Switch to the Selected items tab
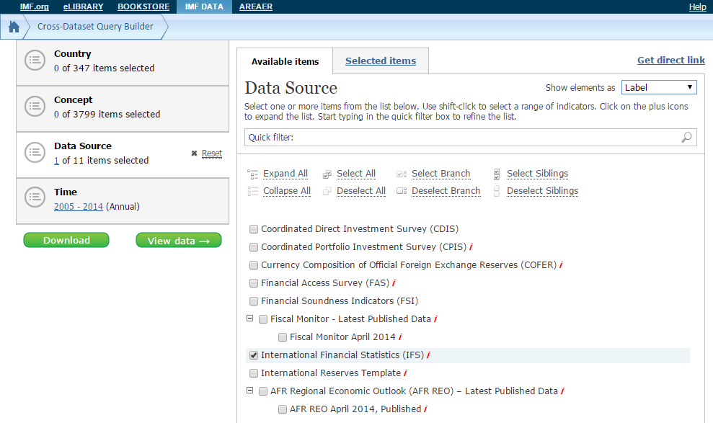This screenshot has height=423, width=713. [380, 61]
